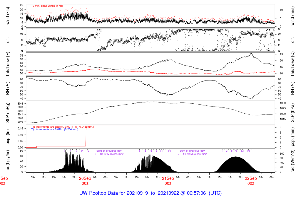Click the wind (m/s) right axis label

292,16
